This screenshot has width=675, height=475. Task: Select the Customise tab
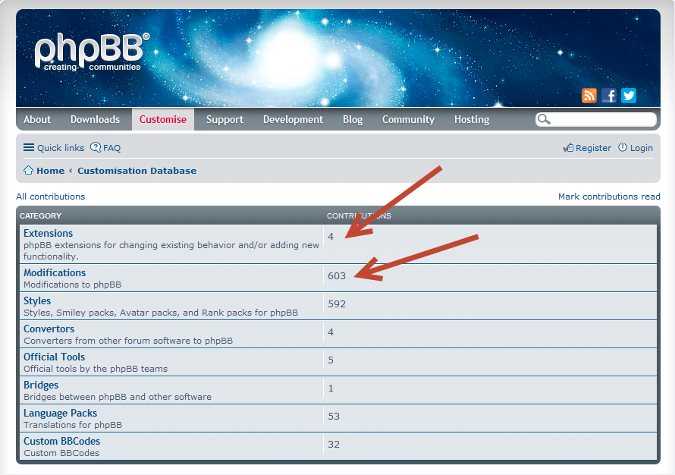163,119
